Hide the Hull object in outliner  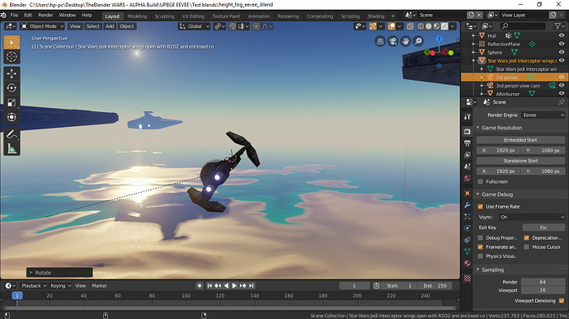click(x=562, y=35)
